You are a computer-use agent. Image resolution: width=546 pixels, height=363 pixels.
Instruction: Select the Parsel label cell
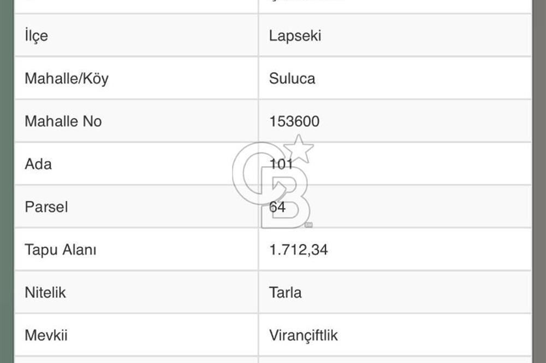[x=46, y=207]
